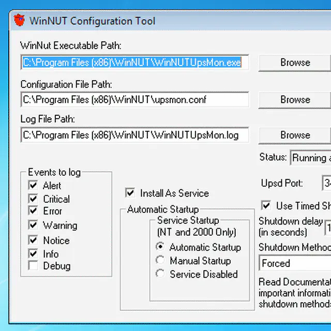
Task: Toggle the Error event checkbox
Action: point(34,211)
